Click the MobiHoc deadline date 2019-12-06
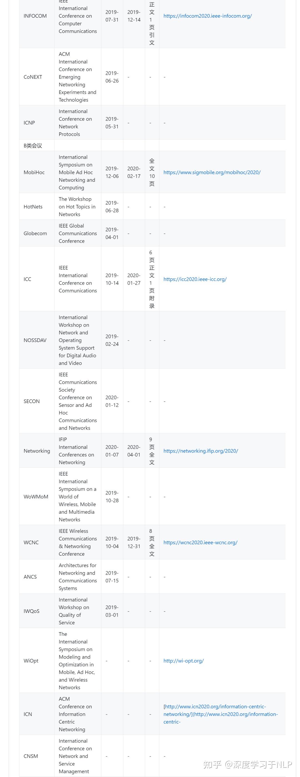The height and width of the screenshot is (777, 300). point(112,172)
